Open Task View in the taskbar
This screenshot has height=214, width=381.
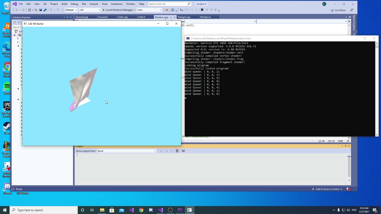pos(92,210)
